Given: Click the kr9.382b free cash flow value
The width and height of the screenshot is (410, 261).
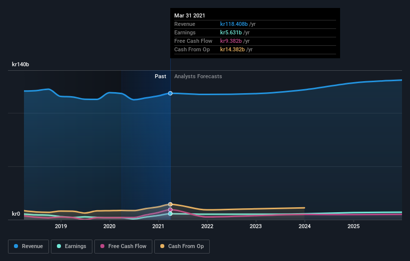Looking at the screenshot, I should tap(231, 41).
